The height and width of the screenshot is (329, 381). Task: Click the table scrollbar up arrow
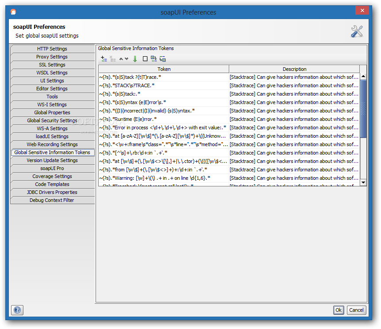363,76
